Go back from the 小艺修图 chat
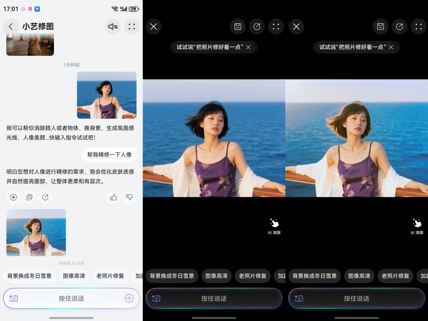The image size is (428, 321). 11,26
